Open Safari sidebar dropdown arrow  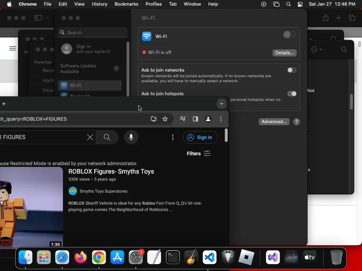(x=48, y=18)
